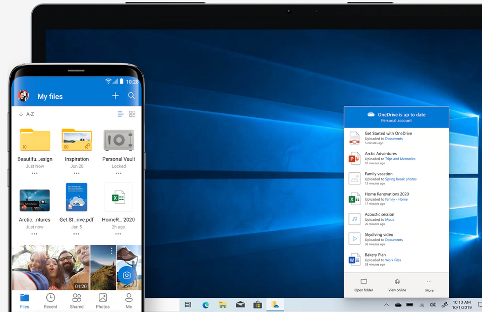Open the volume slider from the taskbar
This screenshot has height=313, width=482.
[x=433, y=304]
